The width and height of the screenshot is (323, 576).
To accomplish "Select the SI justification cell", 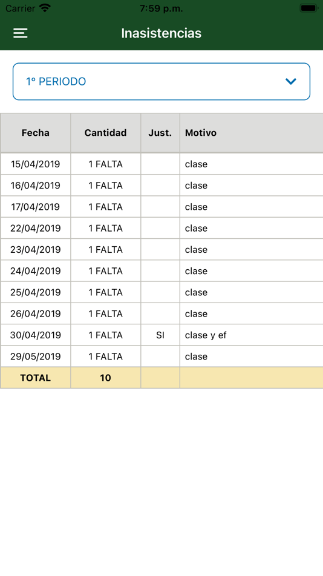I will [160, 335].
